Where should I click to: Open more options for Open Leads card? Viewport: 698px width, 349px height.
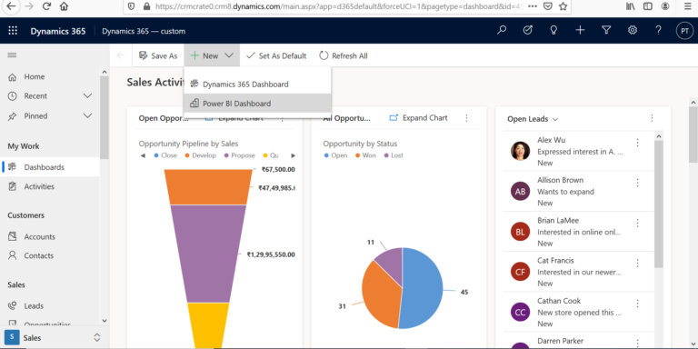[x=652, y=118]
